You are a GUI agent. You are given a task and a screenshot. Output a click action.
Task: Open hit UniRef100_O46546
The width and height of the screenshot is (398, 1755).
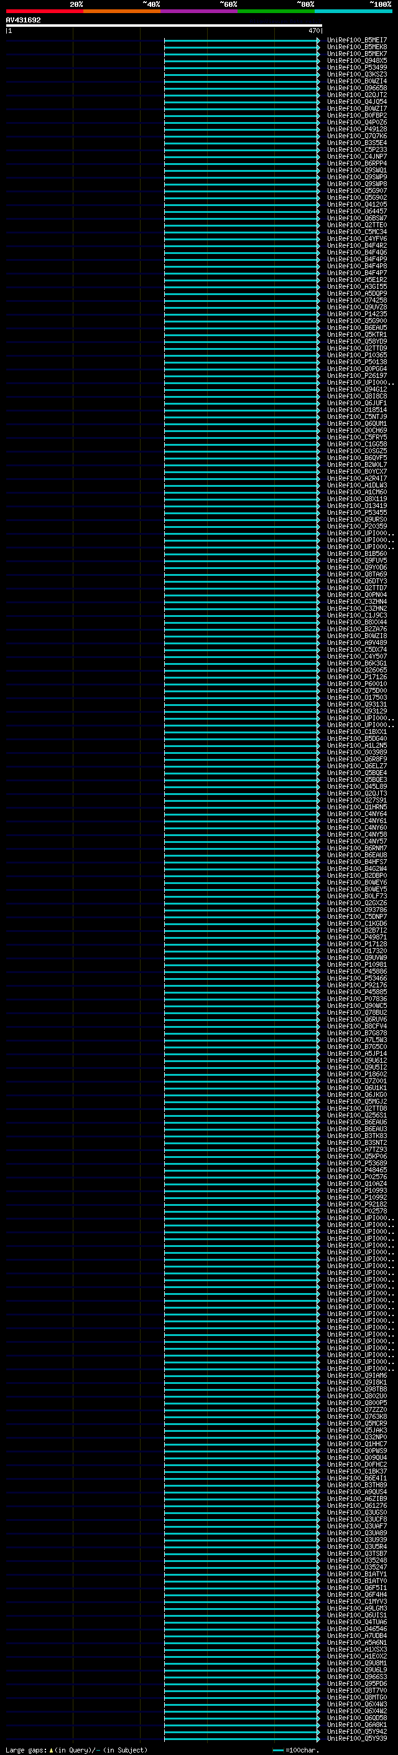[356, 1629]
